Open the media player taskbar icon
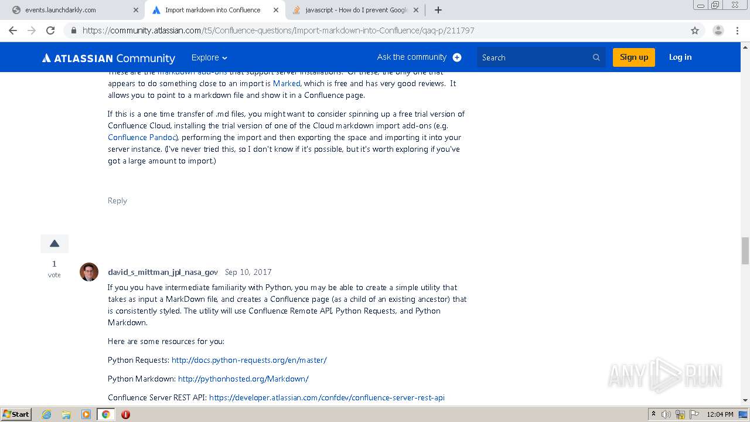The width and height of the screenshot is (750, 422). (x=86, y=414)
